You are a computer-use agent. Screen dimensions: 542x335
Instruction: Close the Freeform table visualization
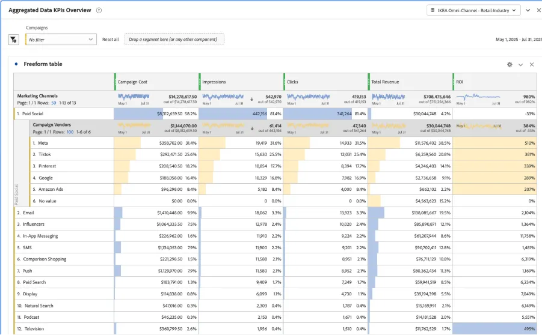[532, 64]
